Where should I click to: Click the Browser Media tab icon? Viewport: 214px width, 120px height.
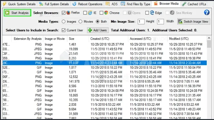click(156, 3)
